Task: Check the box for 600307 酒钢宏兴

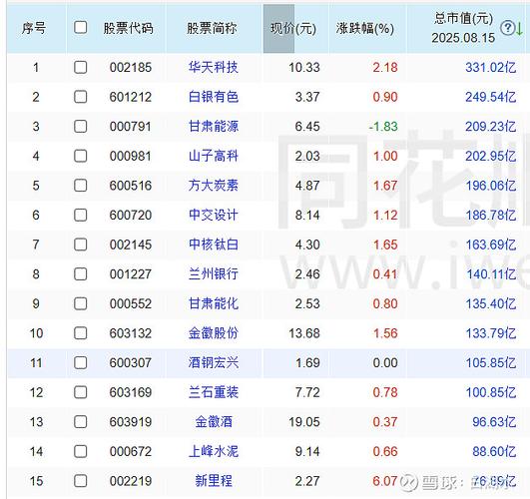Action: pos(81,362)
